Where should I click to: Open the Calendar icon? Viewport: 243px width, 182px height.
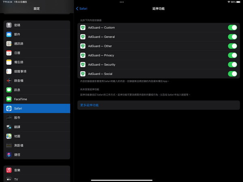(9, 53)
